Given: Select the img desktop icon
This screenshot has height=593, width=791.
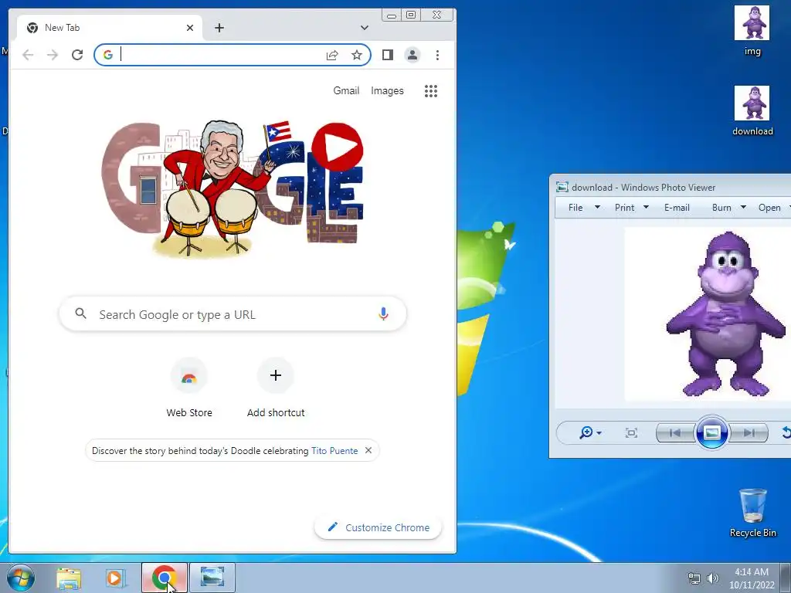Looking at the screenshot, I should click(752, 31).
